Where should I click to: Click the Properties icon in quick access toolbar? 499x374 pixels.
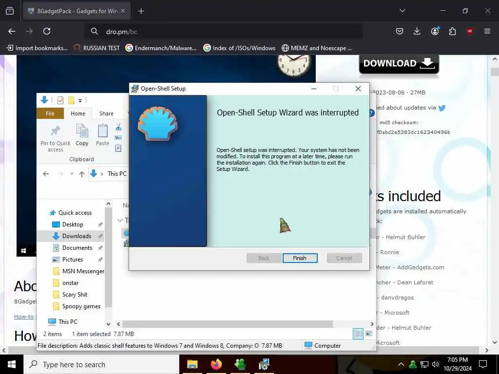[60, 100]
